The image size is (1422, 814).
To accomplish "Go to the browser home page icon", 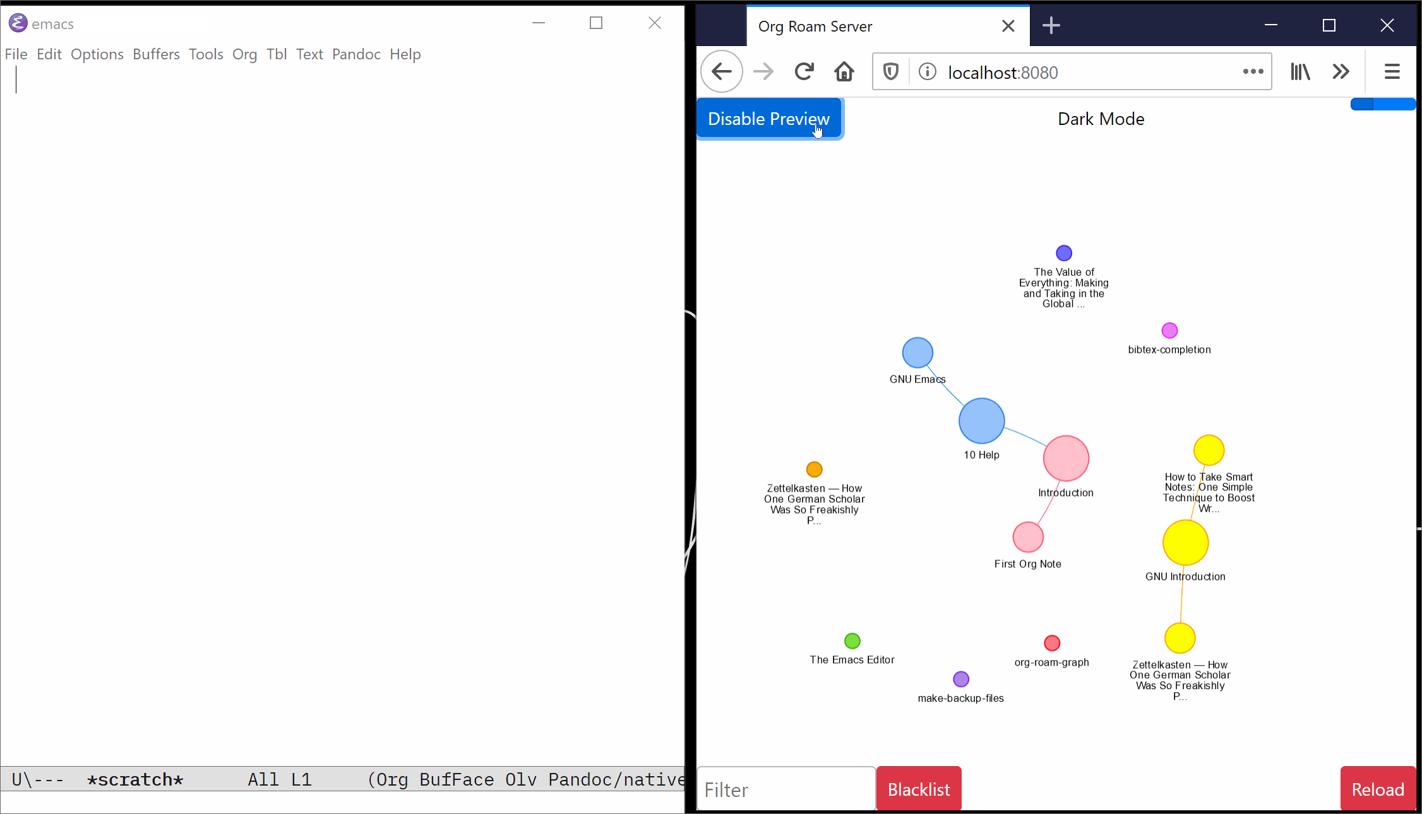I will 844,72.
